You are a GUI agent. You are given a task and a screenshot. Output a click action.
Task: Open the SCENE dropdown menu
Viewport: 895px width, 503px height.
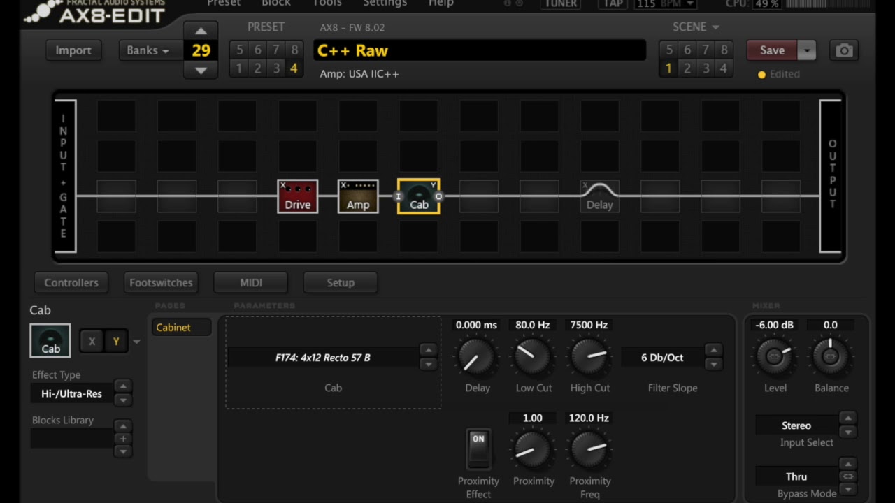tap(696, 27)
